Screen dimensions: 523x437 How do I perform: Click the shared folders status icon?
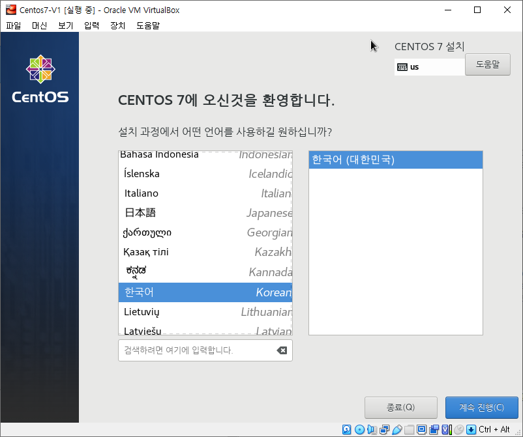tap(410, 429)
